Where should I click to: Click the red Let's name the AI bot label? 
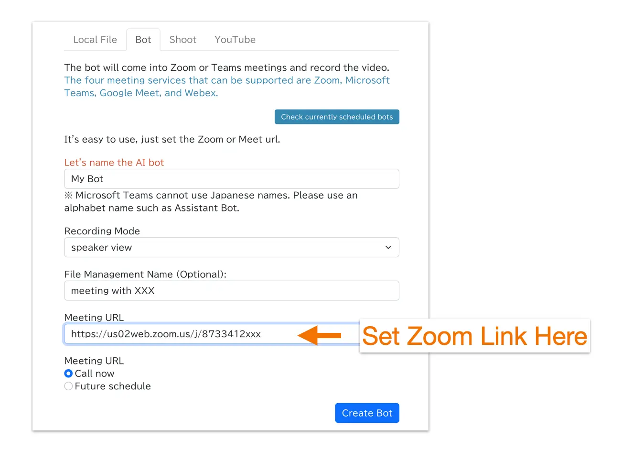click(114, 163)
